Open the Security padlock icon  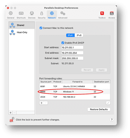click(x=42, y=13)
